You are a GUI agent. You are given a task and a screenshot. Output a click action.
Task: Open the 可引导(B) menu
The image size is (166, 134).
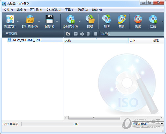(36, 10)
